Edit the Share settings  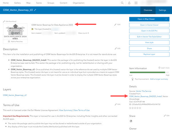click(166, 115)
